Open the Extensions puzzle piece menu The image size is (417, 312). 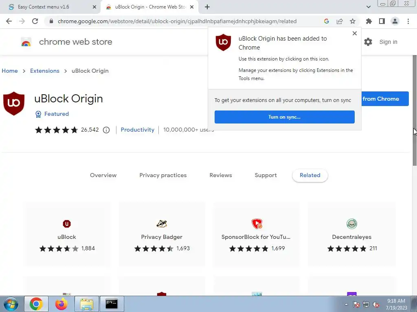369,21
